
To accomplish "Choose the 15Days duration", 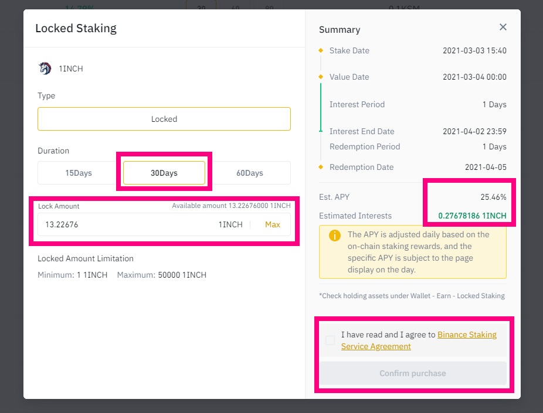I will click(79, 173).
